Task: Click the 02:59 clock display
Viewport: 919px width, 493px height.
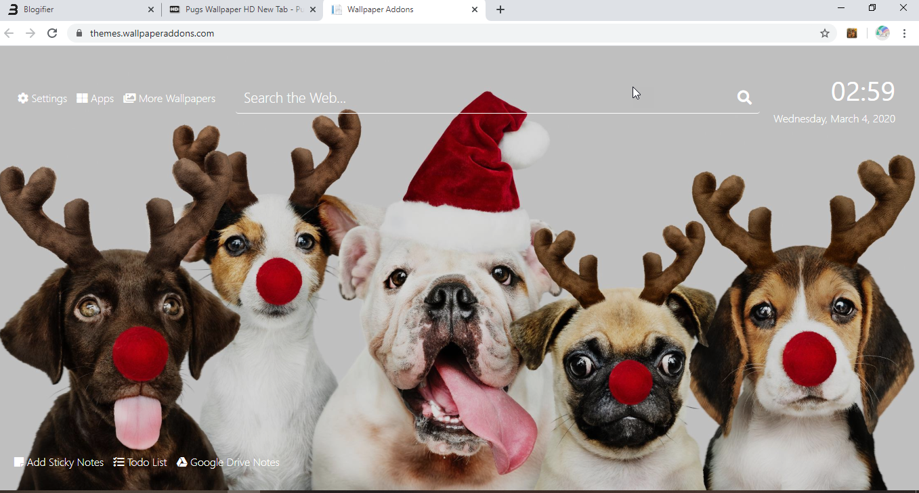Action: 863,92
